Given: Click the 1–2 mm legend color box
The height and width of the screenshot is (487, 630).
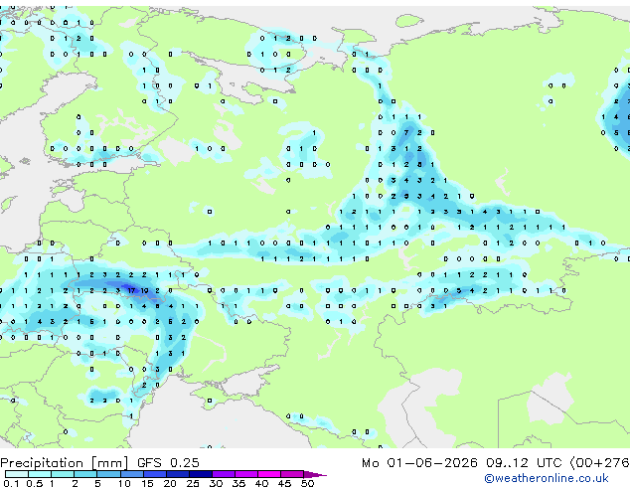Looking at the screenshot, I should pyautogui.click(x=63, y=474).
